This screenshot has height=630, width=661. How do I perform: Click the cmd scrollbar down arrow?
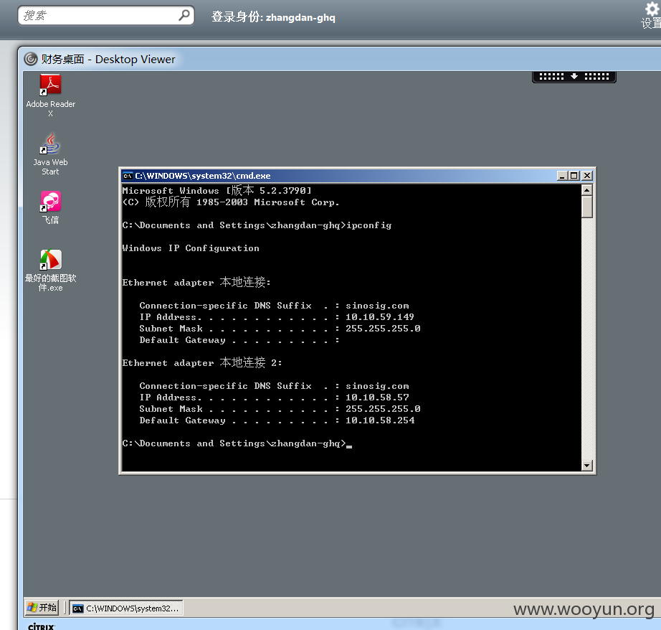coord(587,466)
